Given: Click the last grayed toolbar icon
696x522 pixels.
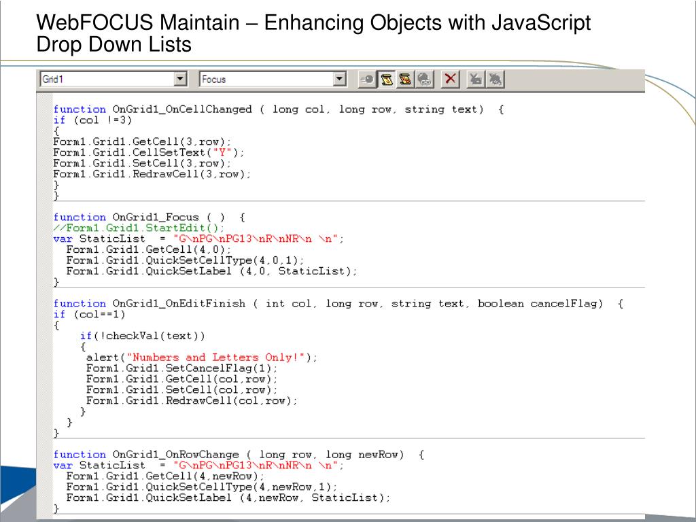Looking at the screenshot, I should click(x=495, y=80).
